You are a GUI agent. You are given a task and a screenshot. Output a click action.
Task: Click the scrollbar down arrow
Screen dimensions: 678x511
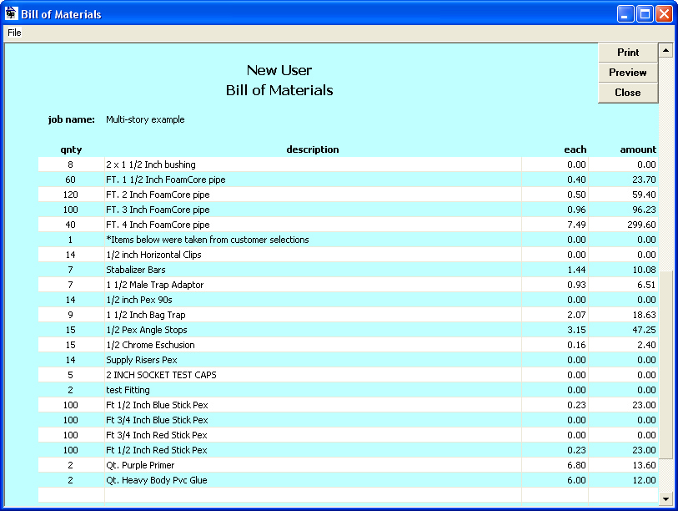click(x=667, y=498)
